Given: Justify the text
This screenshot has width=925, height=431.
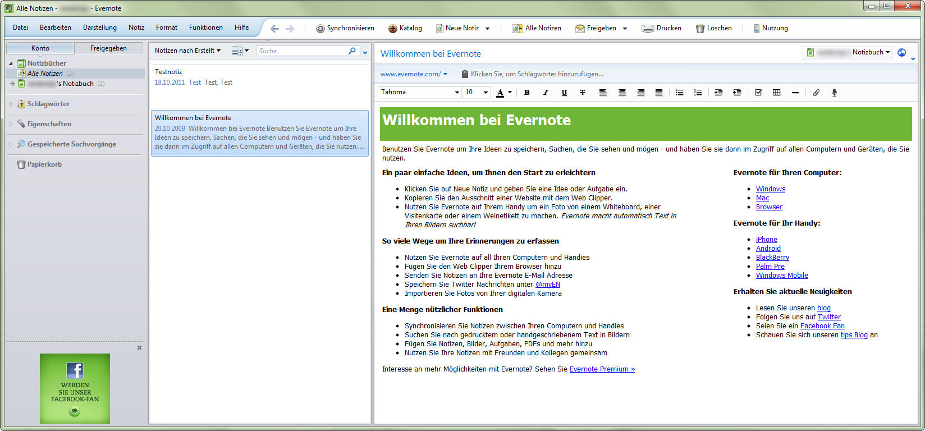Looking at the screenshot, I should coord(659,93).
